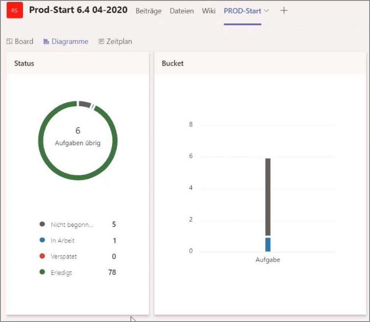Click the blue In Arbeit legend dot

pos(42,240)
